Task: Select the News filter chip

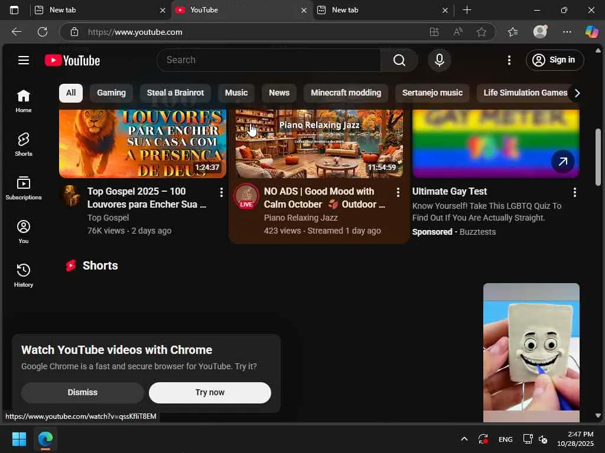Action: (x=279, y=93)
